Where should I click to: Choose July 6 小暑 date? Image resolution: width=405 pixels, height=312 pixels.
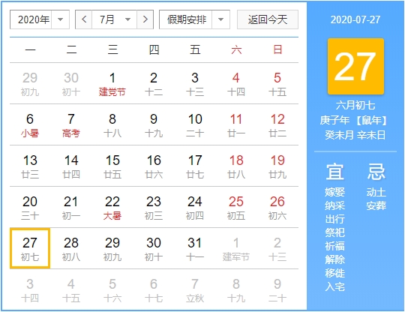pos(30,125)
